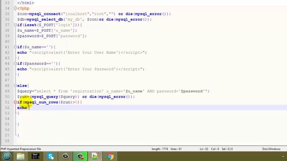The image size is (287, 161).
Task: Select the green-highlighted recorder taskbar icon
Action: (x=80, y=157)
